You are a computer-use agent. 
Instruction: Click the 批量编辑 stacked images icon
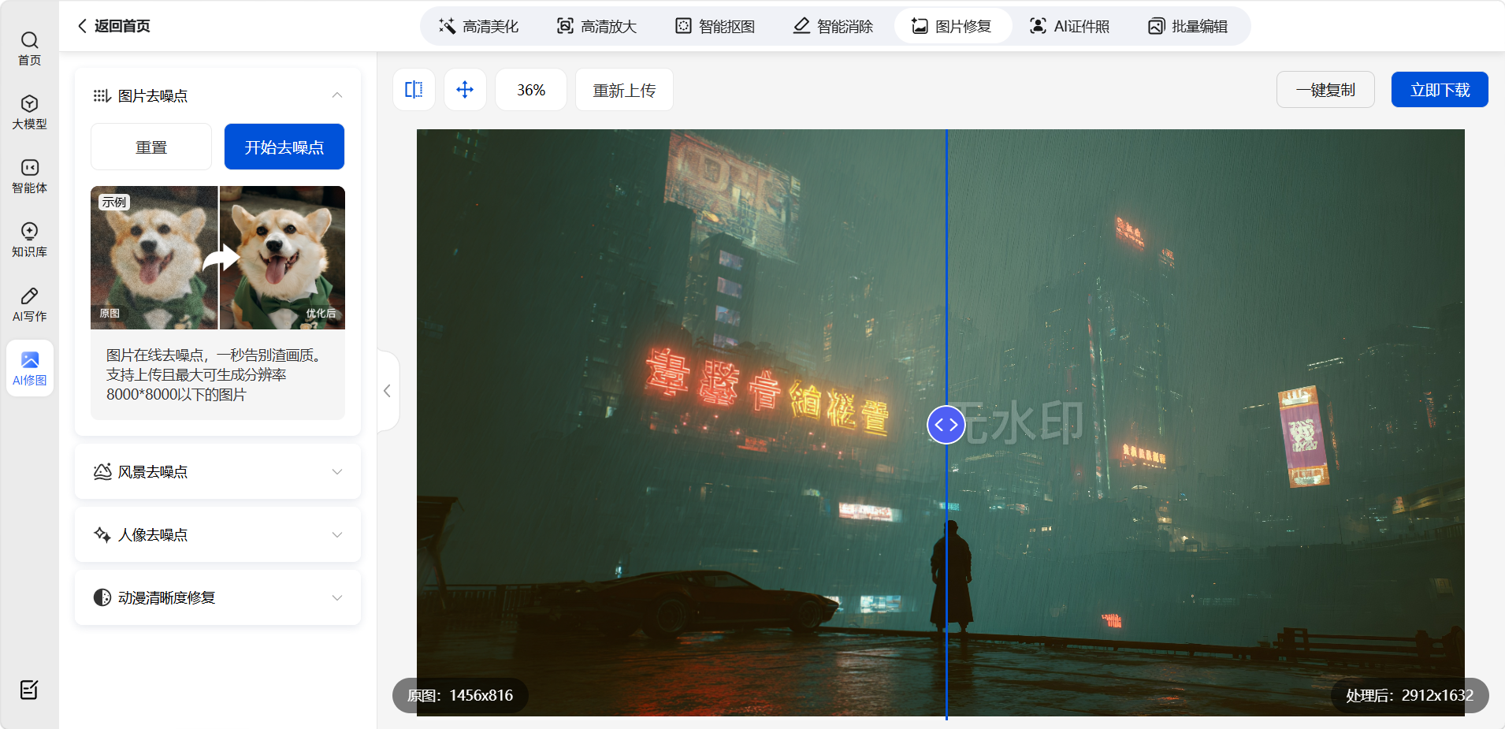coord(1156,26)
